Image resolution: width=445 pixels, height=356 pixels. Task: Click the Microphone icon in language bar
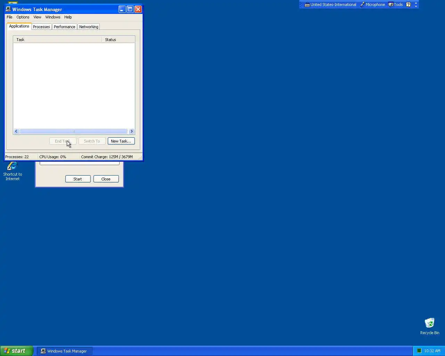point(362,5)
